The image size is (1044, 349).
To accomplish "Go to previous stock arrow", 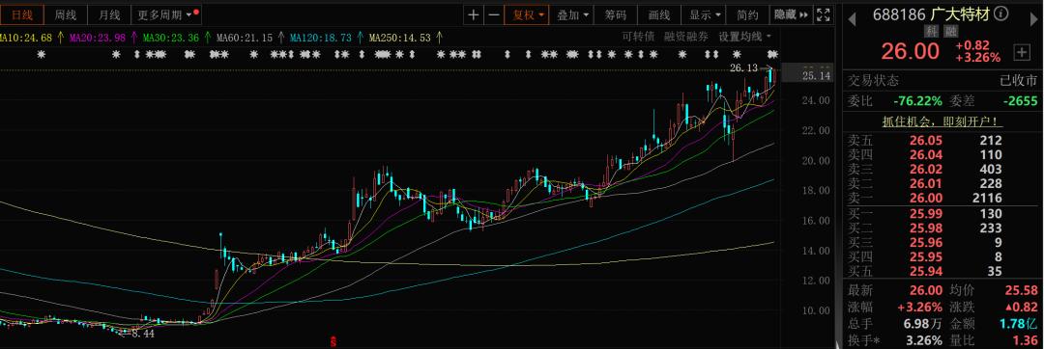I will click(852, 19).
